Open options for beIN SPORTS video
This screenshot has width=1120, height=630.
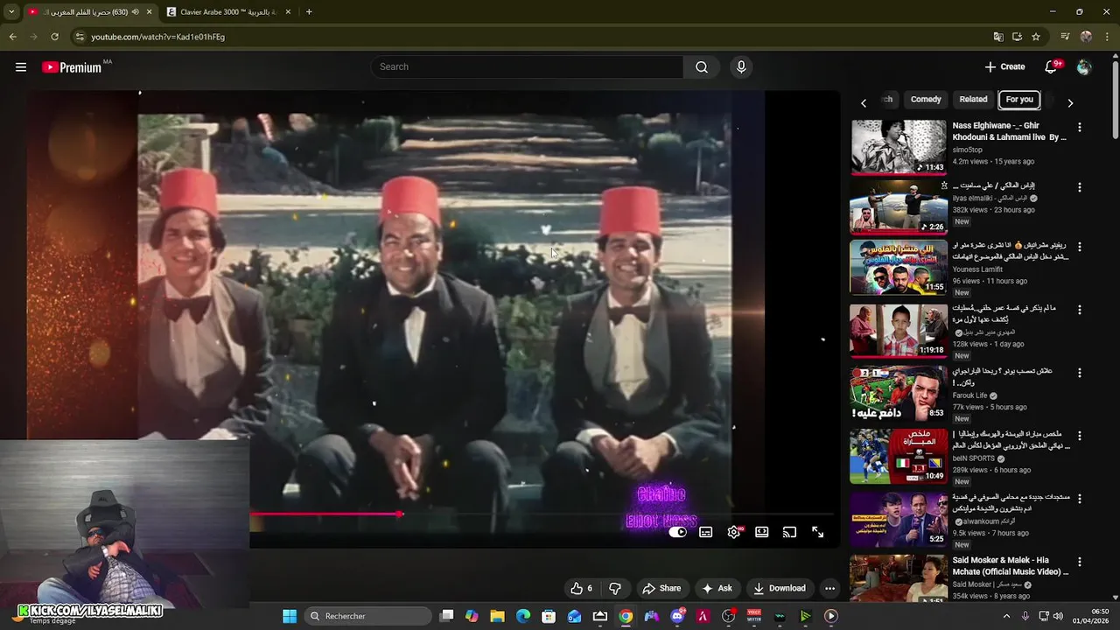tap(1080, 437)
